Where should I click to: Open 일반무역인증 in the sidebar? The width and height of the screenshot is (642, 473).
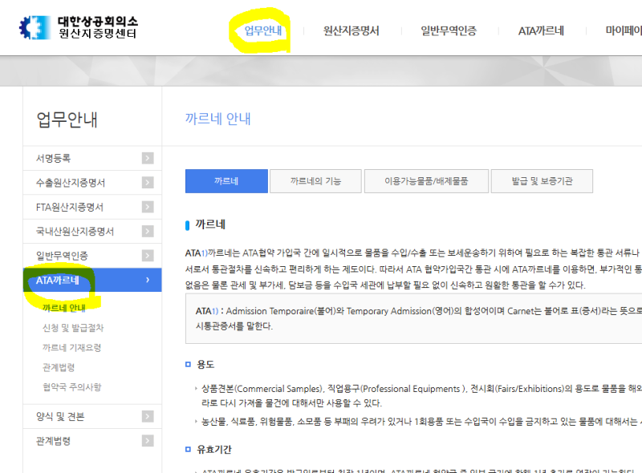point(92,256)
